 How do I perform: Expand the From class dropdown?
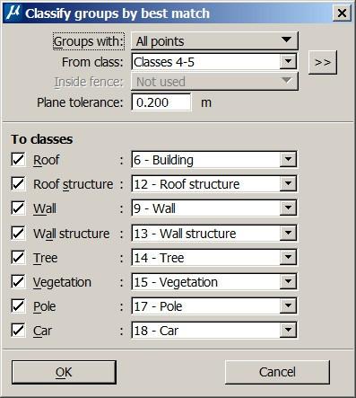tap(214, 62)
